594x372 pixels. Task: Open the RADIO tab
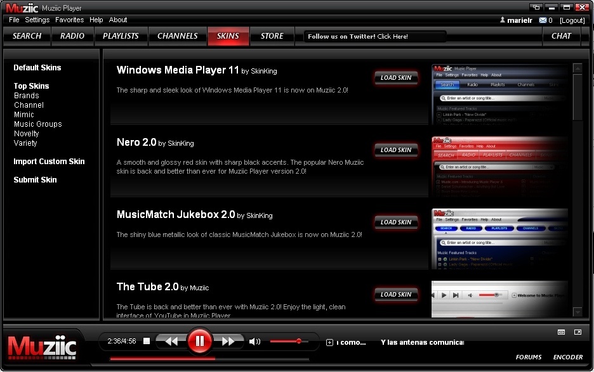72,36
